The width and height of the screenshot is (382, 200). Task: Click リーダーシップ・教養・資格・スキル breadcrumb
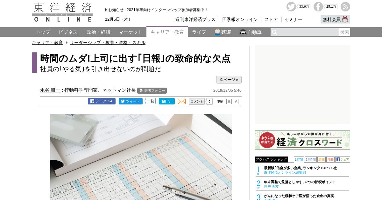(x=108, y=43)
